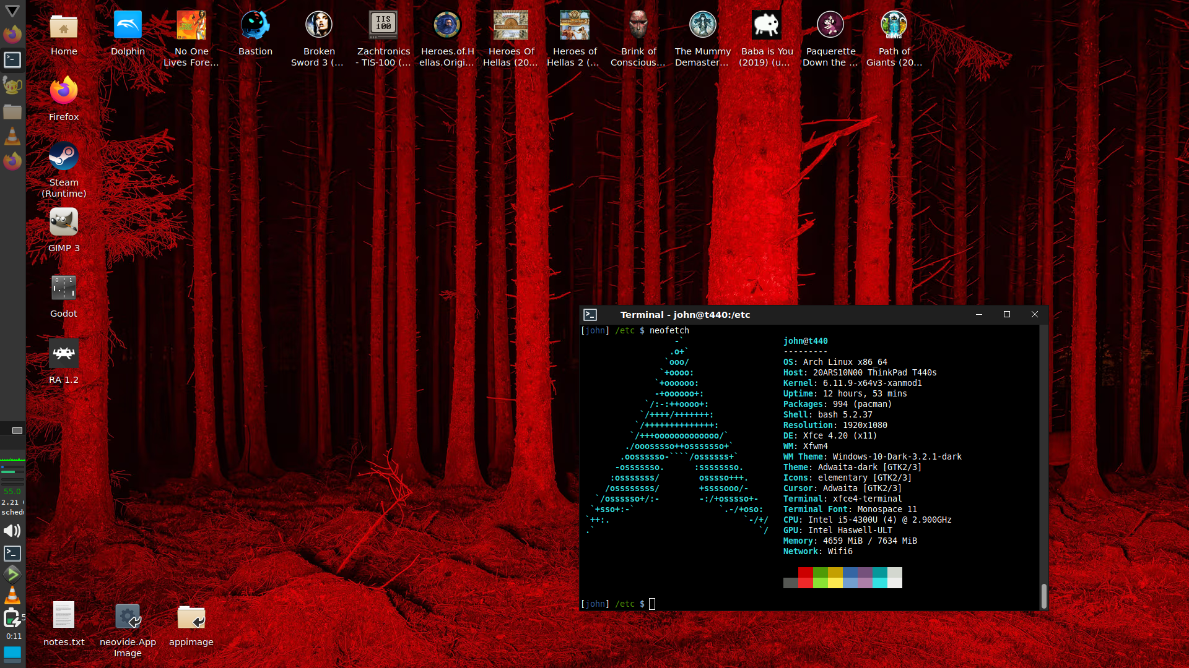
Task: Select the Path of Giants shortcut
Action: pyautogui.click(x=894, y=38)
